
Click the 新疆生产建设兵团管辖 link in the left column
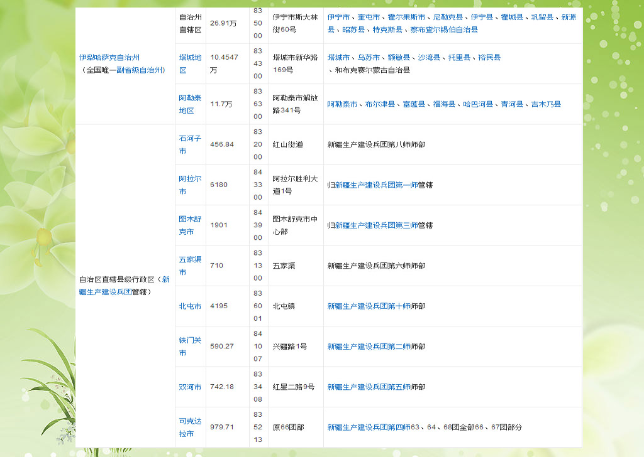click(124, 286)
